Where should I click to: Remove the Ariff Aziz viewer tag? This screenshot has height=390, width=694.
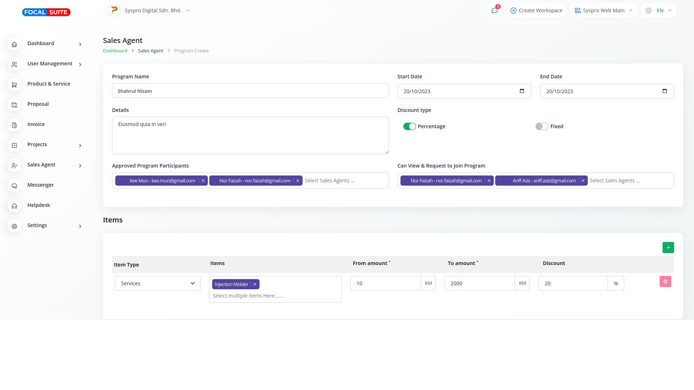coord(583,181)
